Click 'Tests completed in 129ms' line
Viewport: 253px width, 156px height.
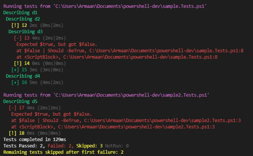pyautogui.click(x=35, y=140)
